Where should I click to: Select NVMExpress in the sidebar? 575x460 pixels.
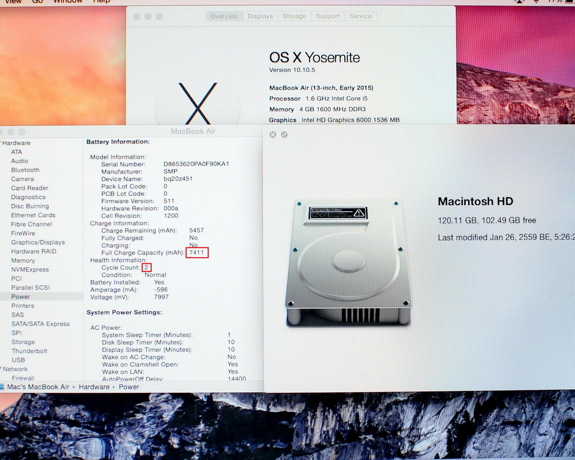(x=30, y=269)
